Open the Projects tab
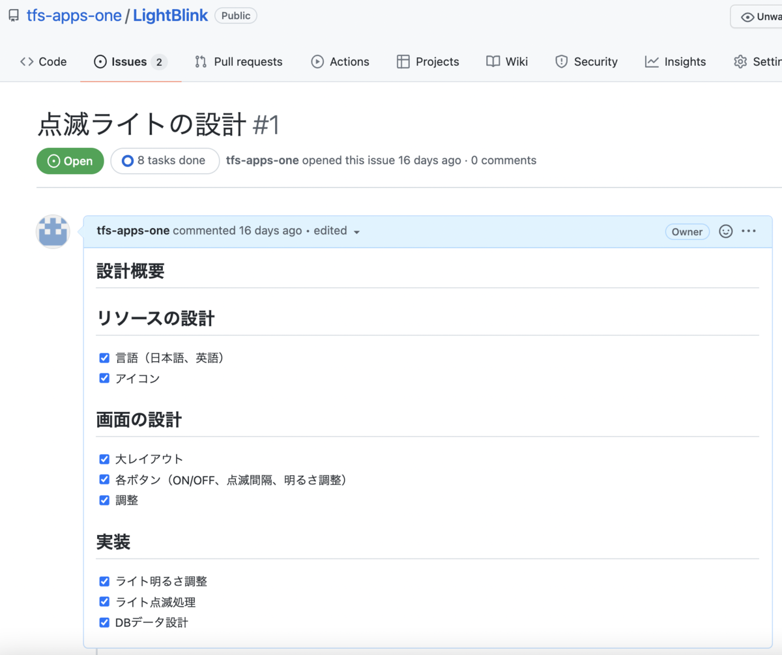The width and height of the screenshot is (782, 655). (x=428, y=62)
